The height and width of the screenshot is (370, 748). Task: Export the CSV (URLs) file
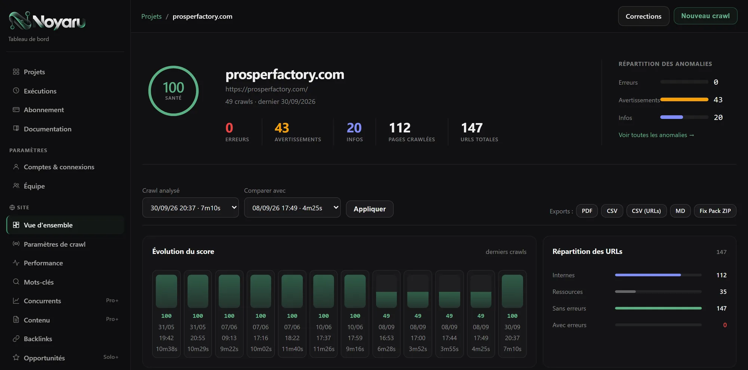point(646,211)
